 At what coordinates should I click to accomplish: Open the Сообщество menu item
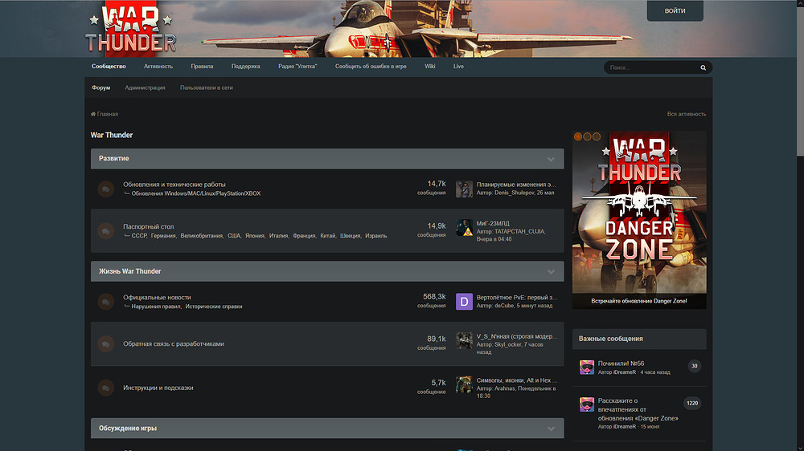coord(109,67)
